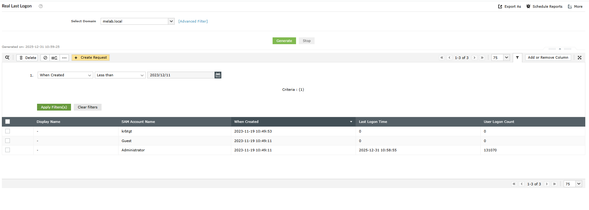The width and height of the screenshot is (589, 210).
Task: Click the disable users icon
Action: tap(45, 58)
